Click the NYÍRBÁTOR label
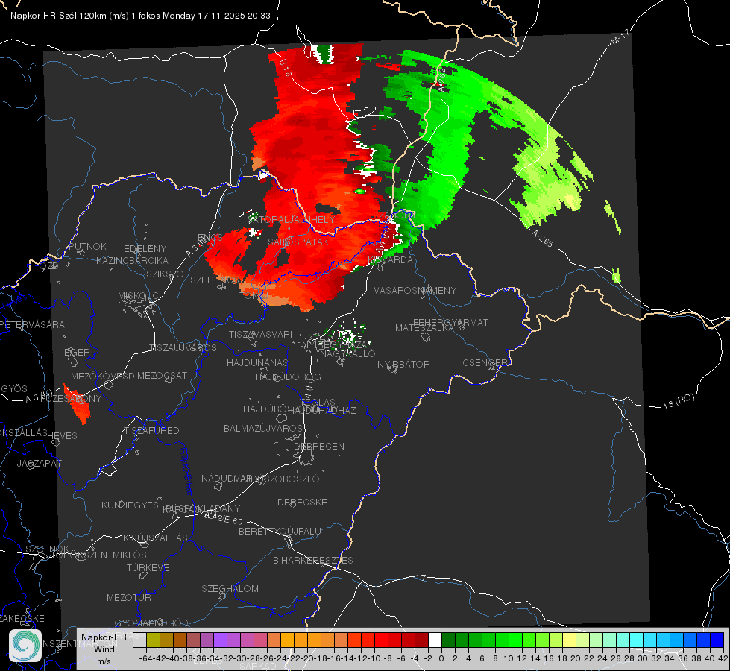This screenshot has width=730, height=671. 403,364
